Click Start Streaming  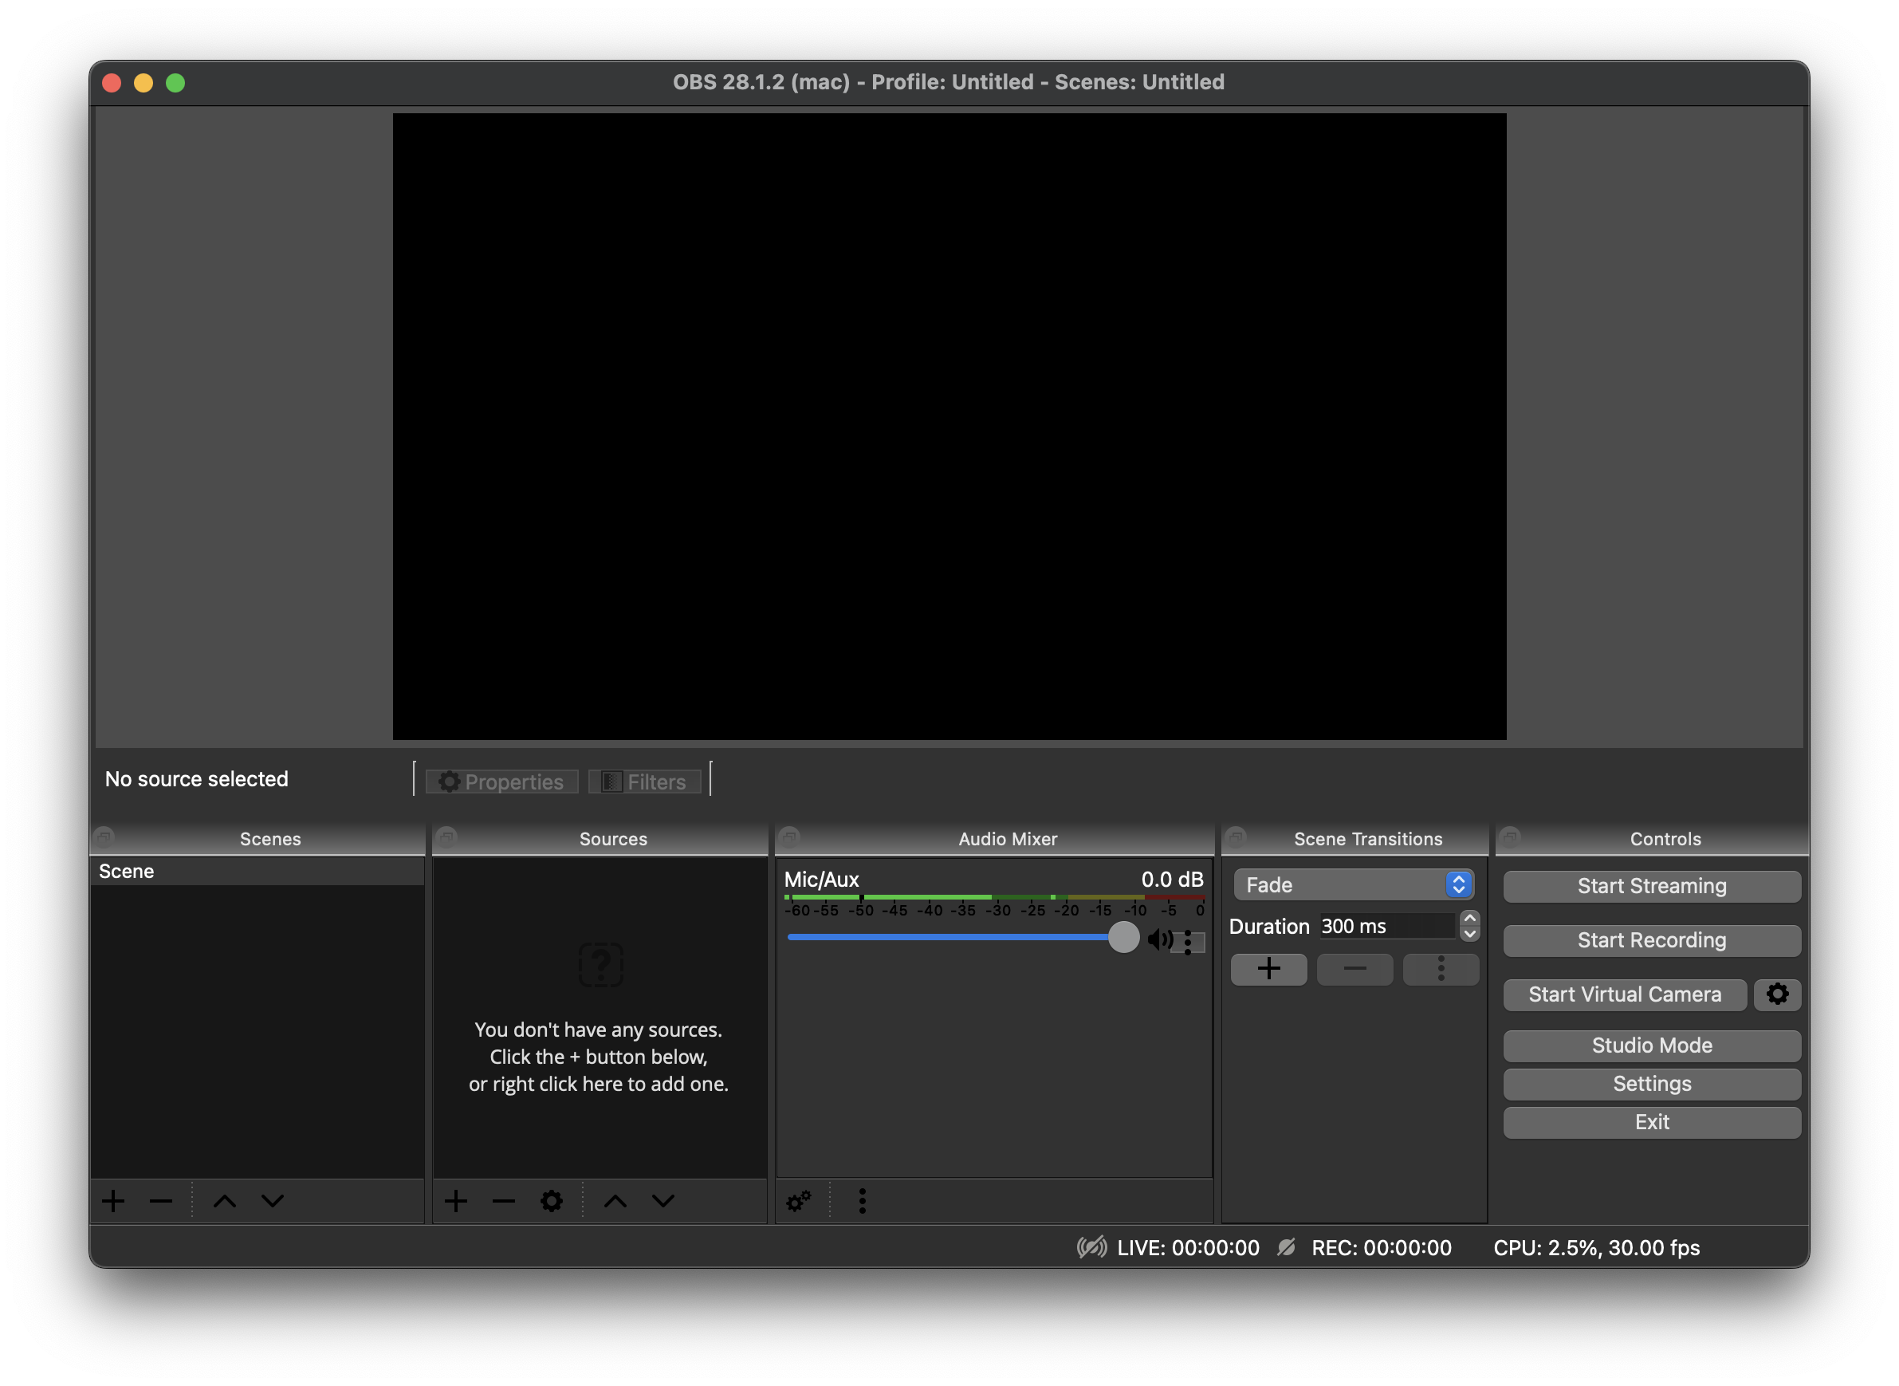coord(1651,886)
